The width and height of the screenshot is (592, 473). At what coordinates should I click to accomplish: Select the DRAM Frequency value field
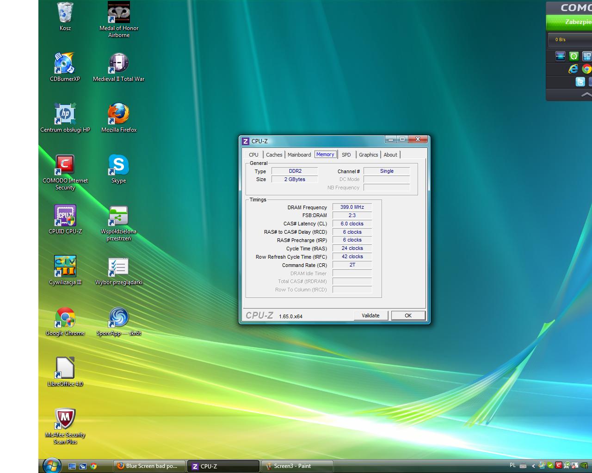(352, 207)
